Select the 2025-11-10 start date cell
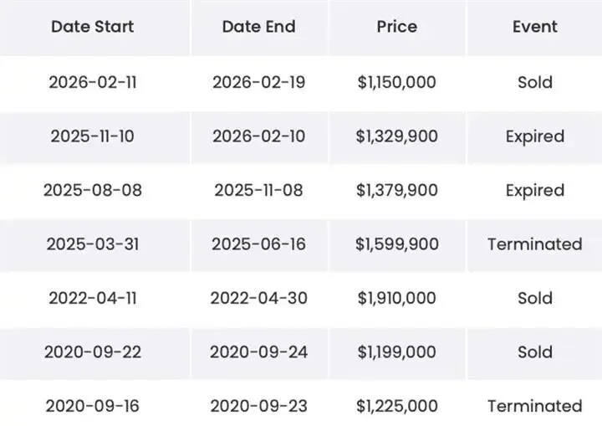602x426 pixels. [x=93, y=136]
